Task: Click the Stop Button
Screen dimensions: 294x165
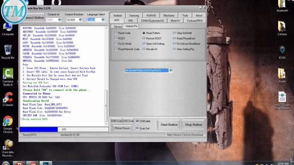Action: (193, 125)
